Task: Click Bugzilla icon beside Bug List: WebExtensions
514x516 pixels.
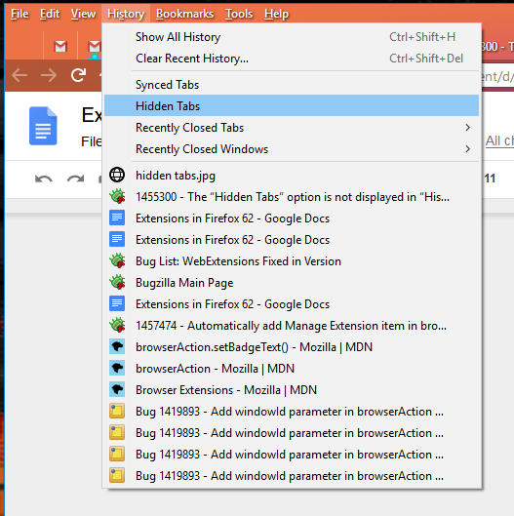Action: 117,260
